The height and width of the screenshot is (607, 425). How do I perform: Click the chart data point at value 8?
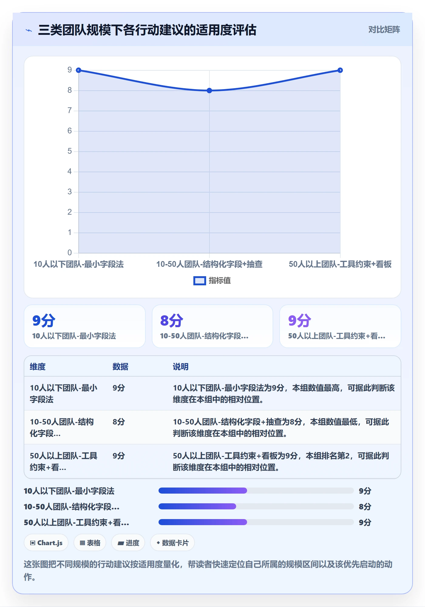pyautogui.click(x=209, y=90)
